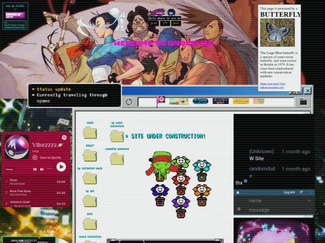The image size is (325, 243).
Task: Click the peach-colored site badge
Action: click(259, 101)
